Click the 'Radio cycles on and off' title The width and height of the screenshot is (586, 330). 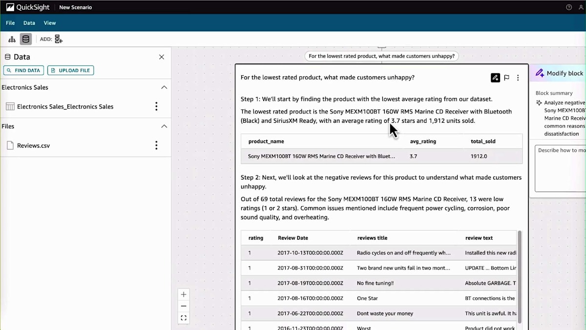point(403,253)
